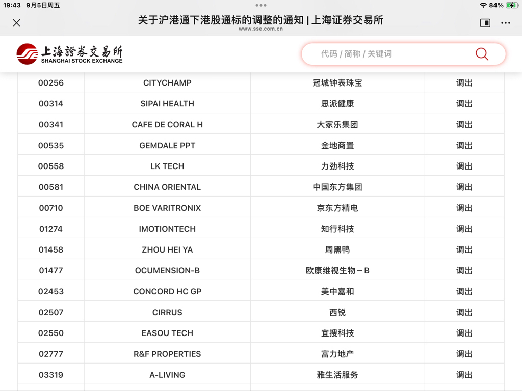Select stock code 00314
The height and width of the screenshot is (391, 522).
[51, 104]
